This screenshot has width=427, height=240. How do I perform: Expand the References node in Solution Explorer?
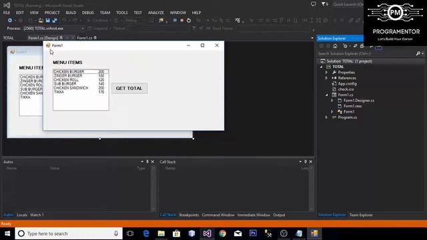tap(326, 78)
